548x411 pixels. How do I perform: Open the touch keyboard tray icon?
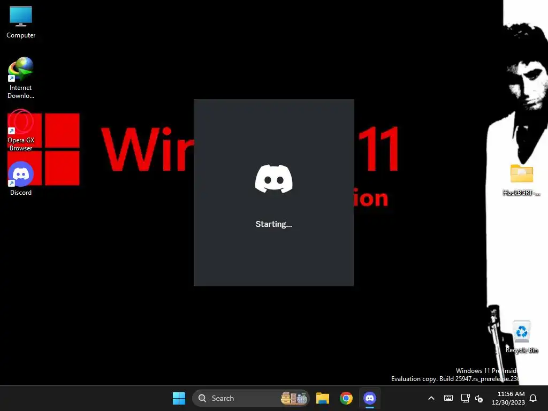448,398
